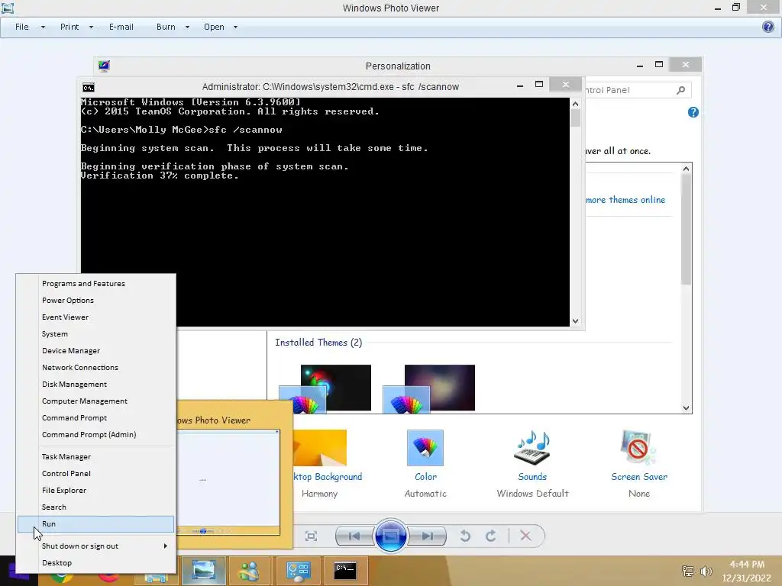Viewport: 782px width, 586px height.
Task: Click the Sounds link label
Action: pyautogui.click(x=532, y=477)
